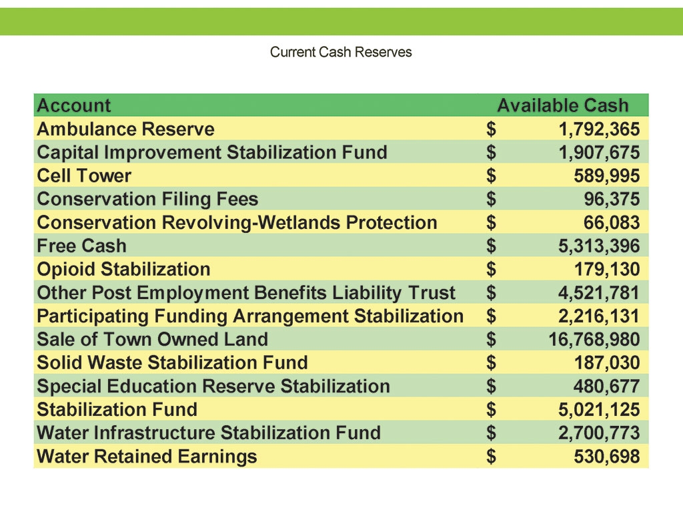This screenshot has width=683, height=528.
Task: Click the 'Ambulance Reserve' account name
Action: pos(126,129)
